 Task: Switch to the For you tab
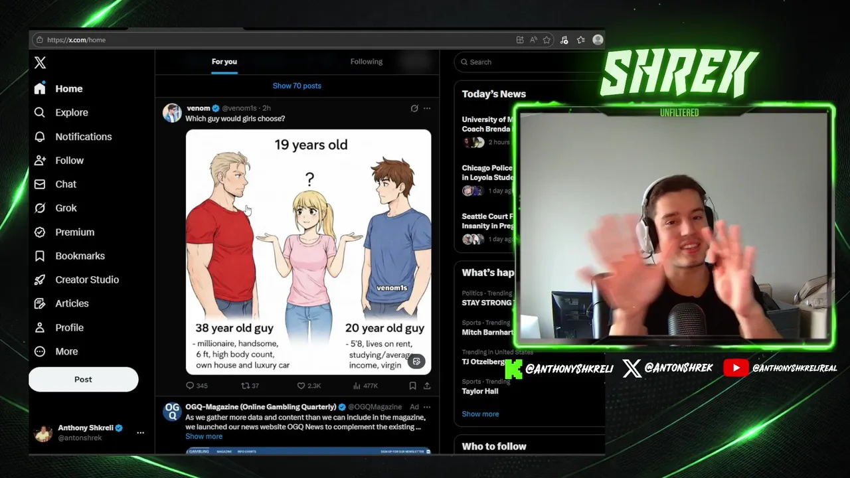(224, 62)
